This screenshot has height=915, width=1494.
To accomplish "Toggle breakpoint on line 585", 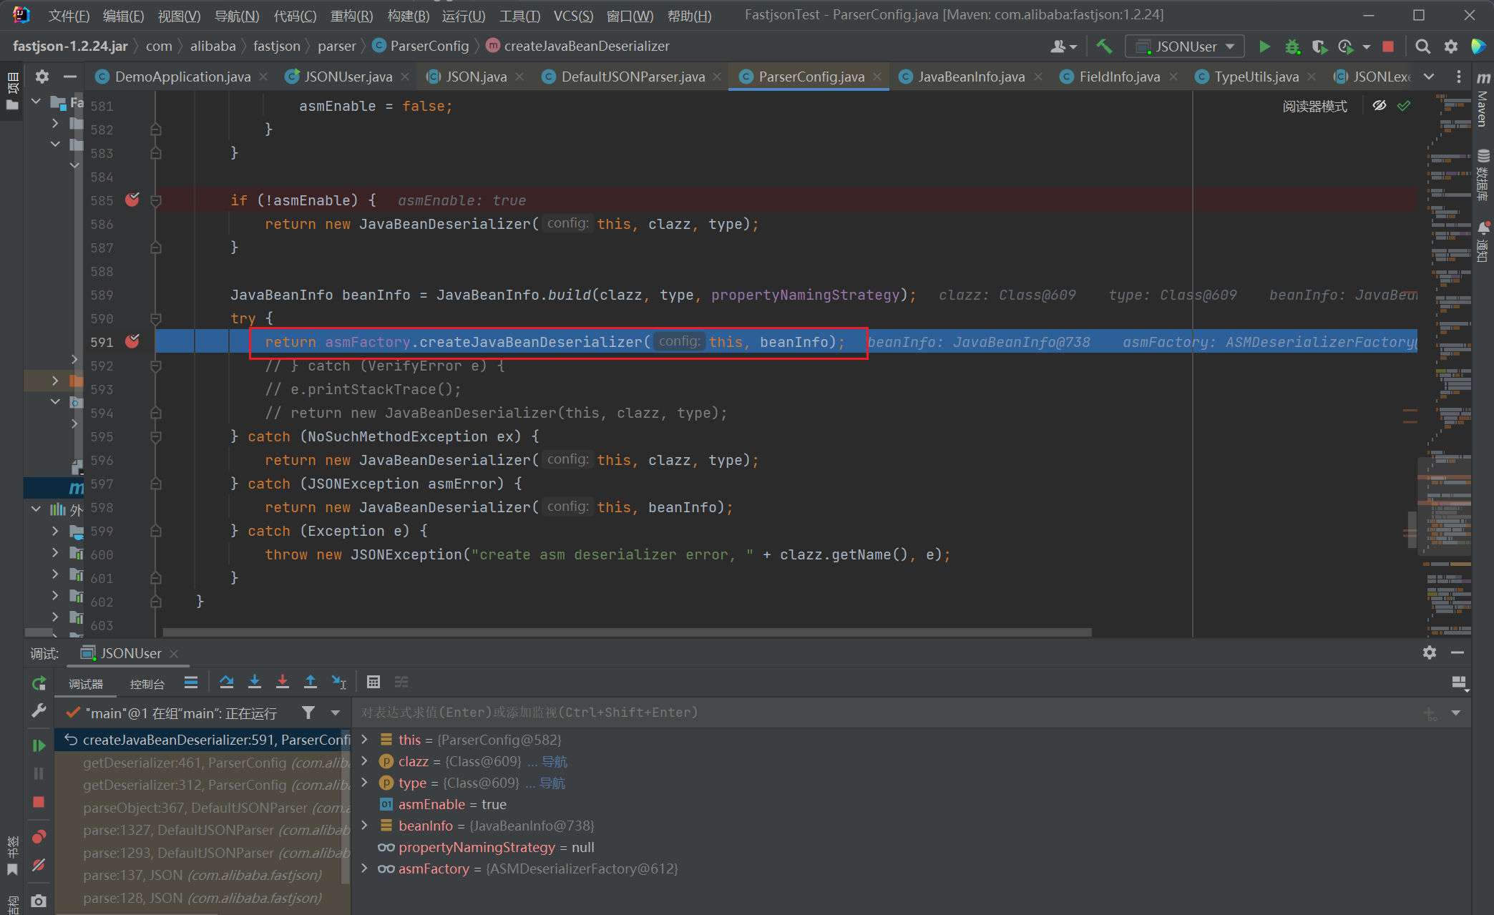I will (132, 200).
